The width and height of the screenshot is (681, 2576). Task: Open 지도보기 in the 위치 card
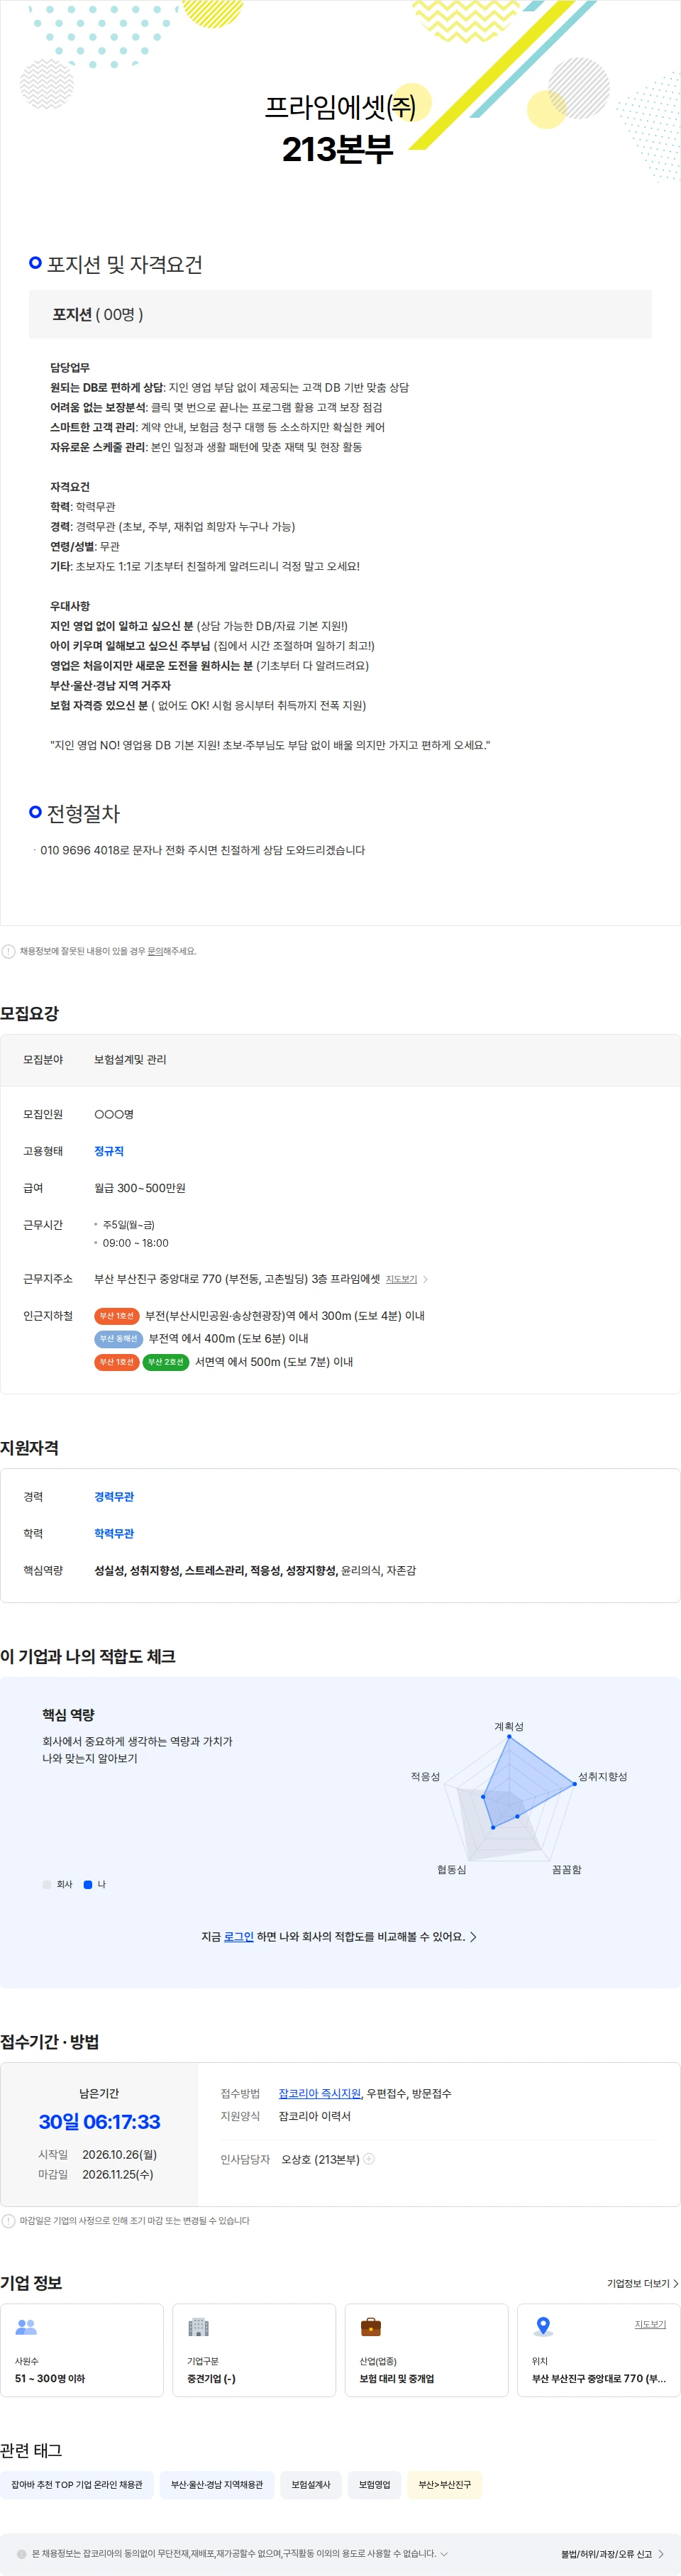tap(650, 2324)
